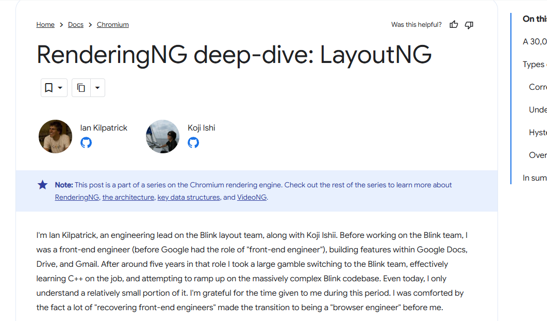Open the bookmark dropdown arrow
Viewport: 547px width, 321px height.
[x=60, y=88]
